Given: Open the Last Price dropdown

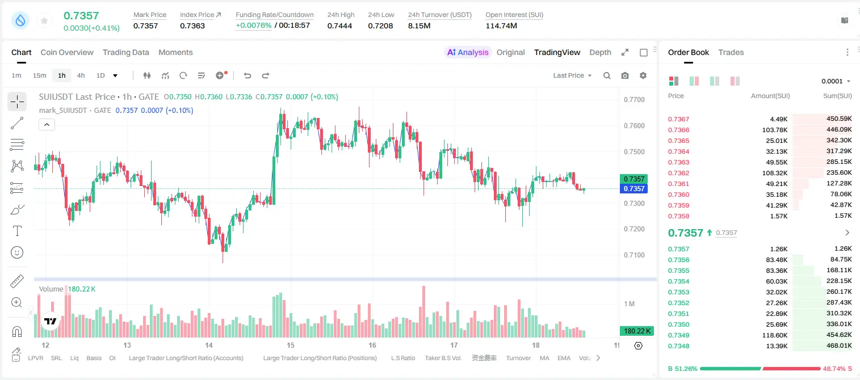Looking at the screenshot, I should (x=572, y=75).
